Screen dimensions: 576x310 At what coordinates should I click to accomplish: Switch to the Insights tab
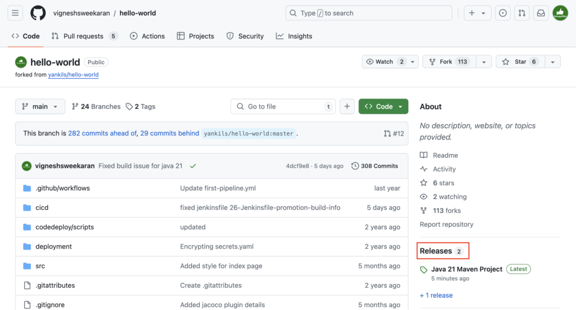coord(294,36)
